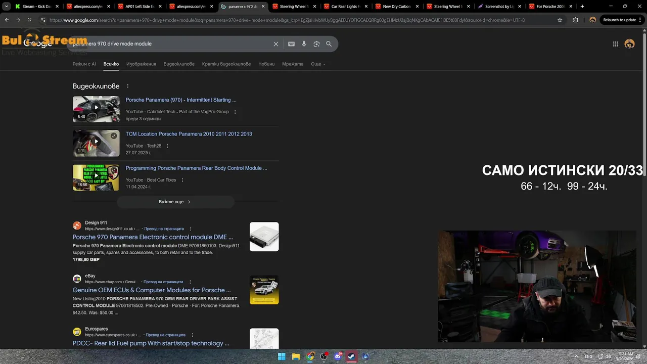Image resolution: width=647 pixels, height=364 pixels.
Task: Play the 1:11 video thumbnail
Action: (96, 143)
